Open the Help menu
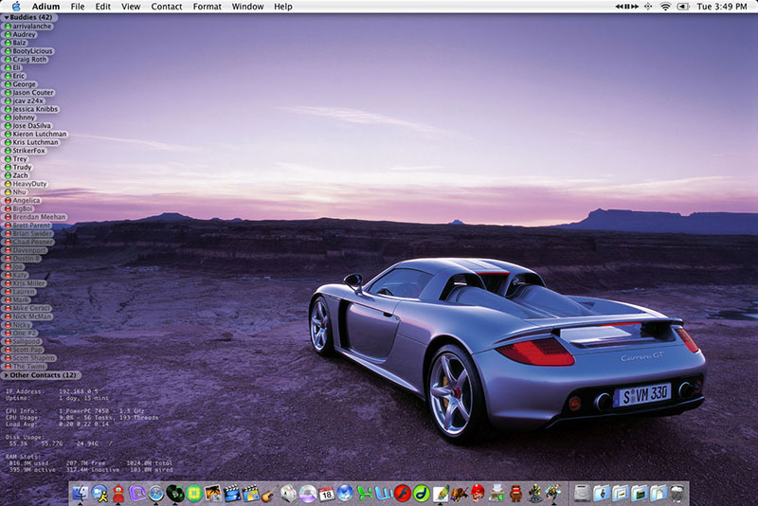The height and width of the screenshot is (506, 758). tap(282, 7)
